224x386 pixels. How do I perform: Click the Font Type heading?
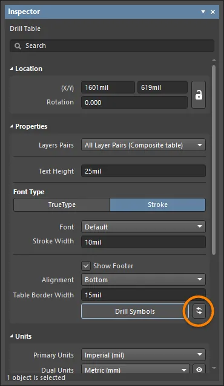click(x=29, y=192)
